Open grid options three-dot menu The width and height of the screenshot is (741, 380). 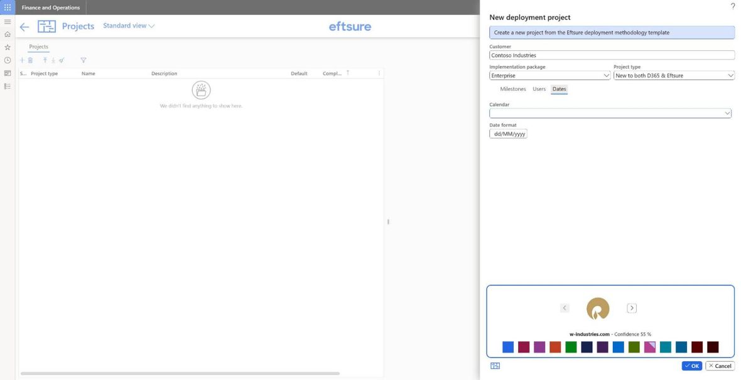pyautogui.click(x=379, y=73)
